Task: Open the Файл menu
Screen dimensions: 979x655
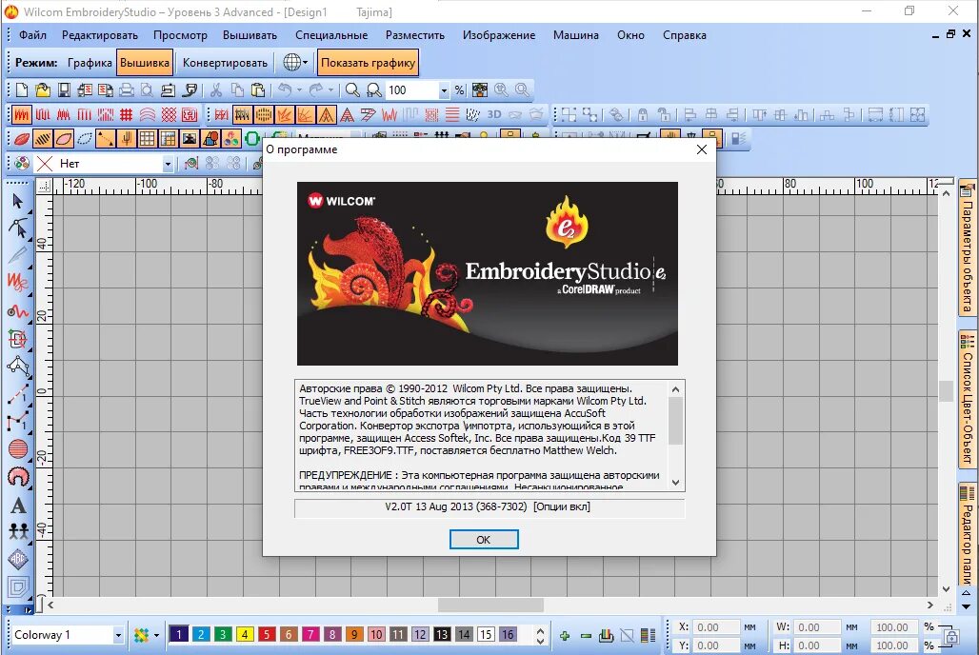Action: [x=32, y=35]
